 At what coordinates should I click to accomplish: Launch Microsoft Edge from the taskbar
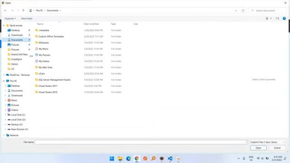[129, 158]
